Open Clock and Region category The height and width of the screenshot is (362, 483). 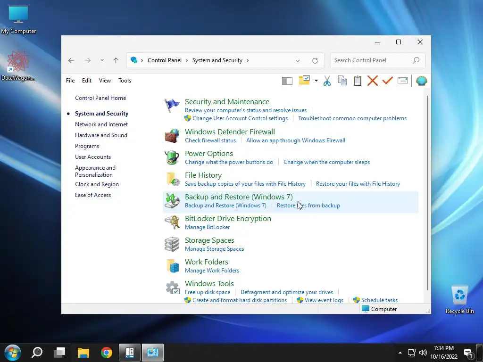[x=97, y=184]
